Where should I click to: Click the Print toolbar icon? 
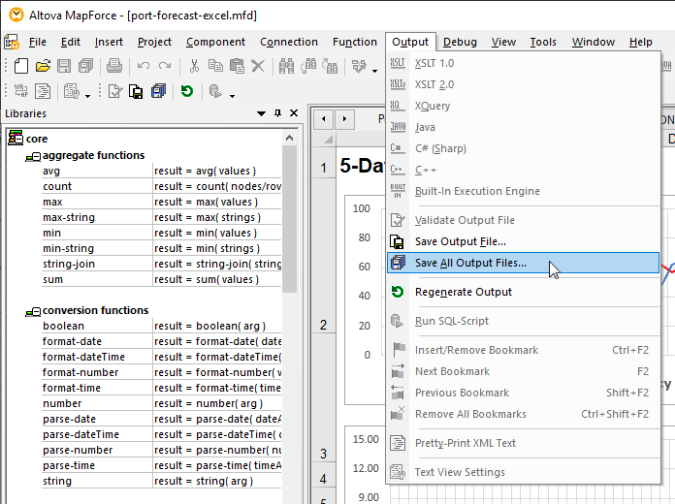(x=114, y=67)
